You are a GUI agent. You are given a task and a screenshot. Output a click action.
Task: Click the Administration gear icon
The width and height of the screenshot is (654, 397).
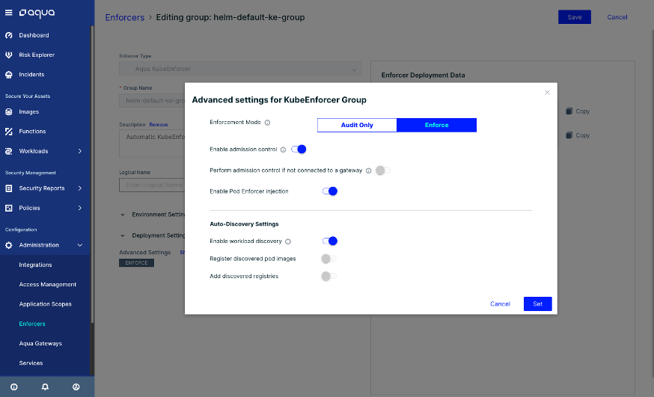[9, 245]
